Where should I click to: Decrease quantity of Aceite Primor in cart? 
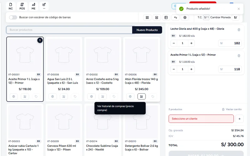click(x=174, y=69)
